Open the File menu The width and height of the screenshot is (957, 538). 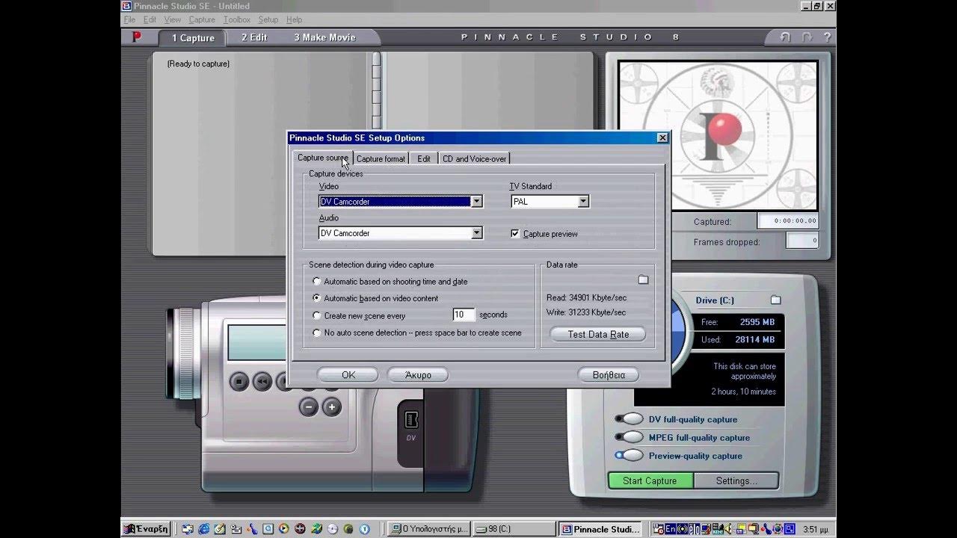tap(130, 19)
